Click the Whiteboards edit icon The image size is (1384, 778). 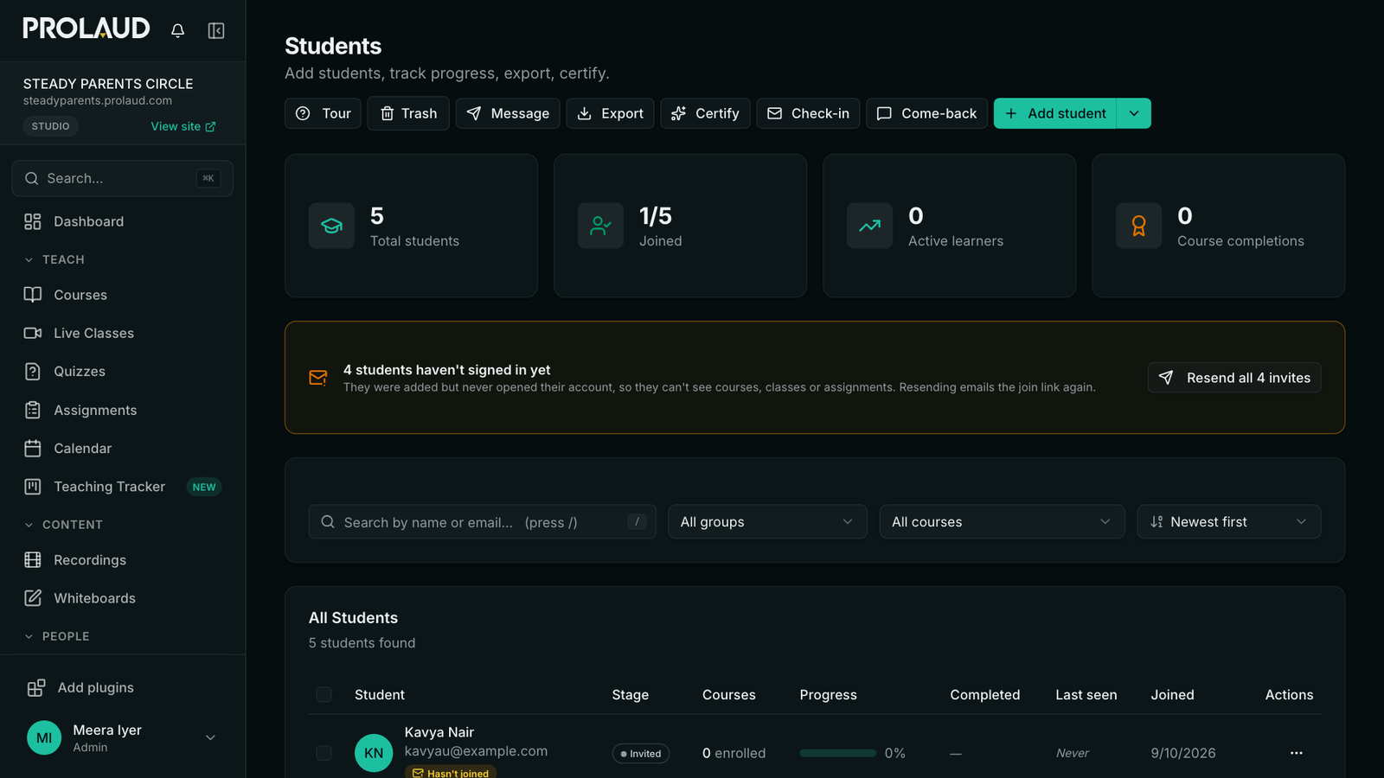point(33,597)
